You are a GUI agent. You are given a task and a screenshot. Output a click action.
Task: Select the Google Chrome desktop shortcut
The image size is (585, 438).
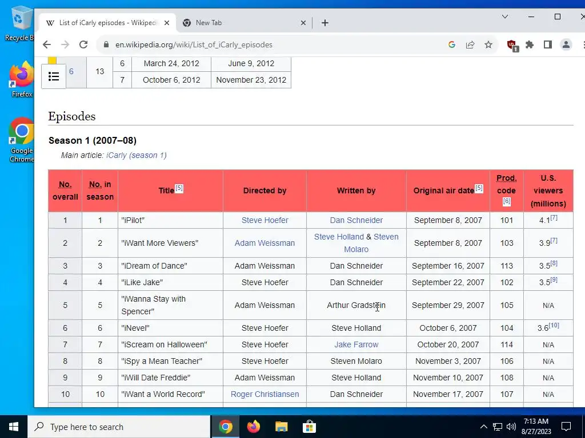[x=22, y=140]
